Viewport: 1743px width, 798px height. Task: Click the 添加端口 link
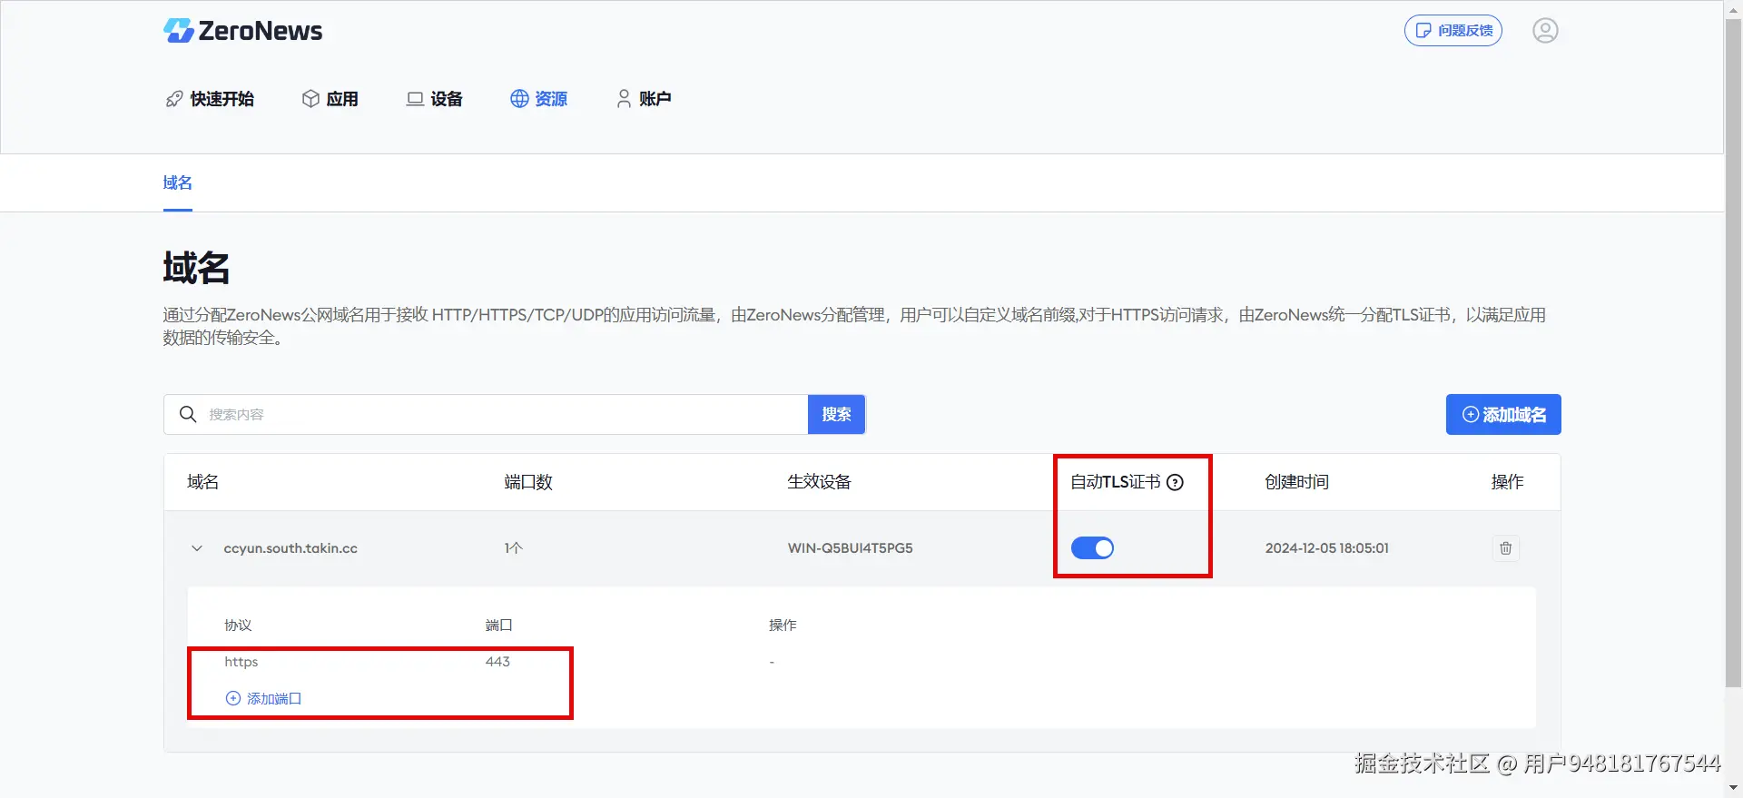pyautogui.click(x=263, y=698)
